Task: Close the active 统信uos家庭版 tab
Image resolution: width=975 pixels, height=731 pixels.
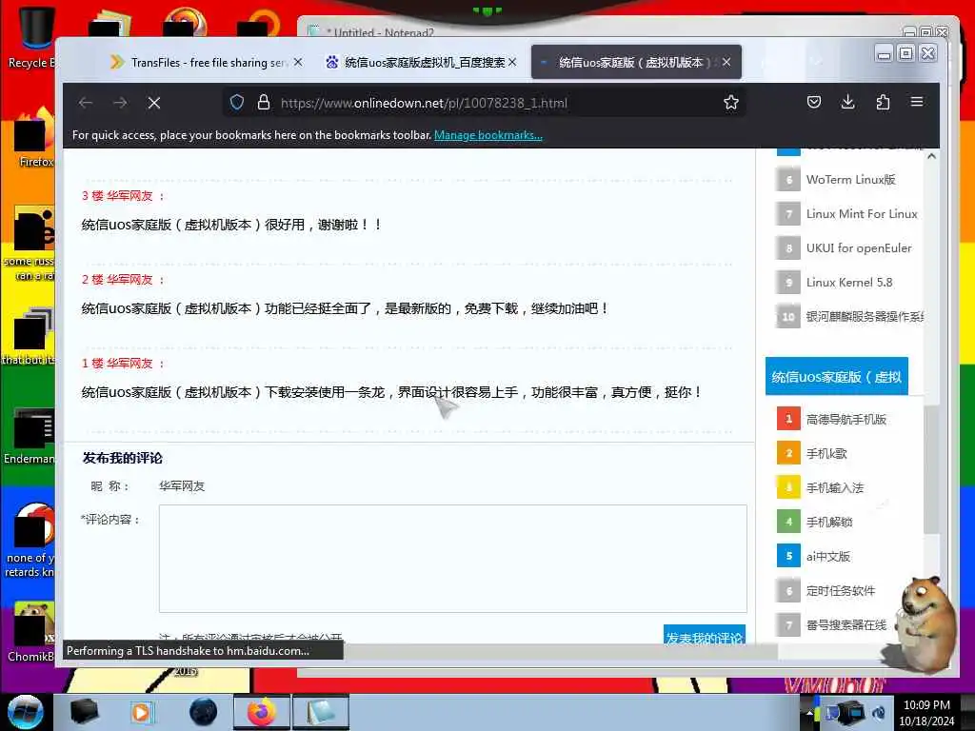Action: click(x=726, y=62)
